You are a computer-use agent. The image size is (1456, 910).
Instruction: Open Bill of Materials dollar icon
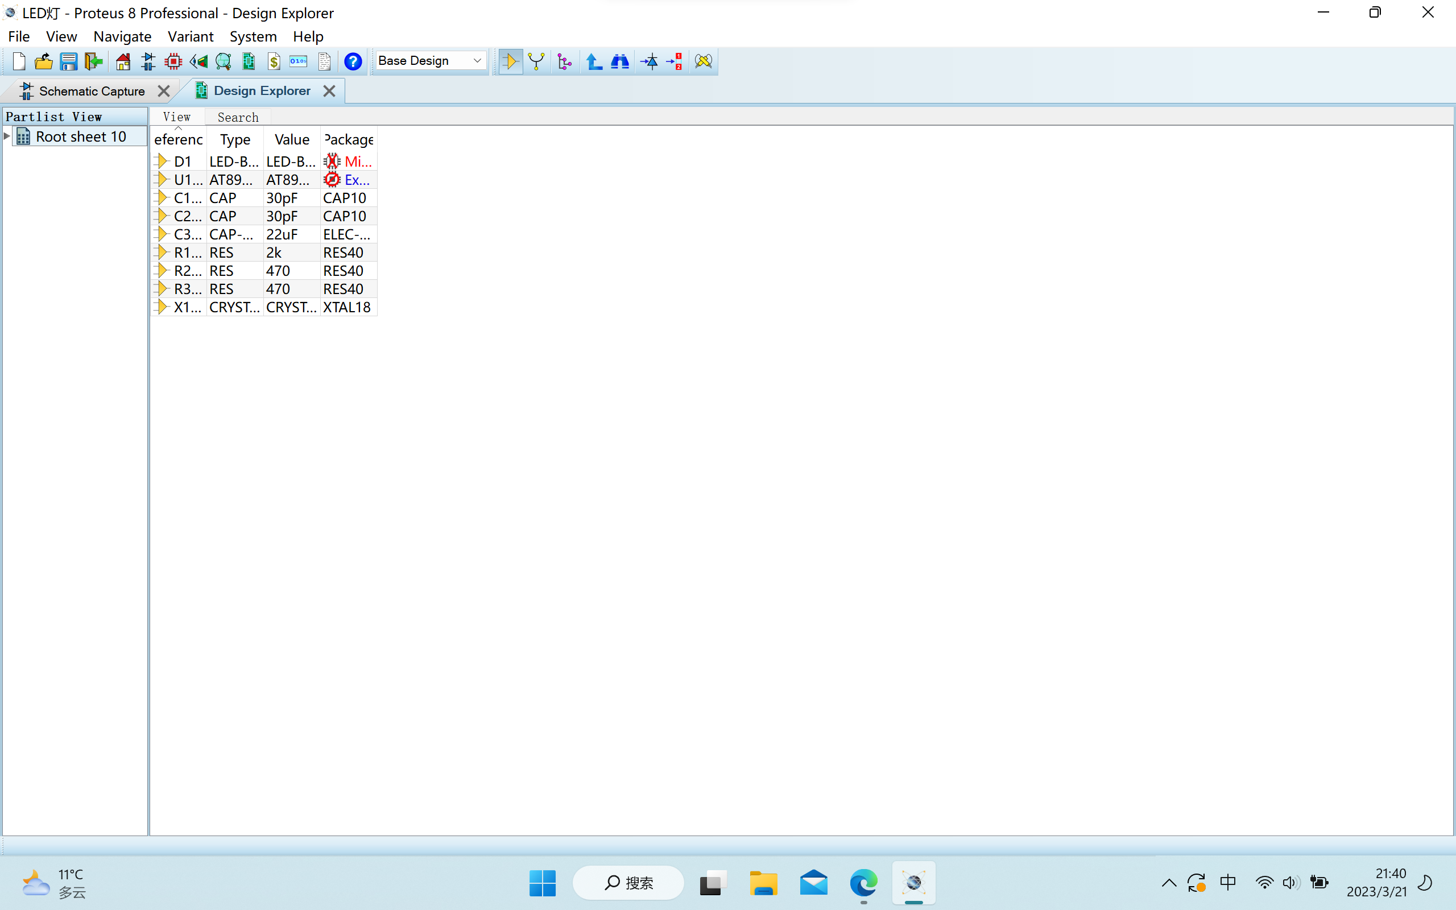[x=274, y=61]
